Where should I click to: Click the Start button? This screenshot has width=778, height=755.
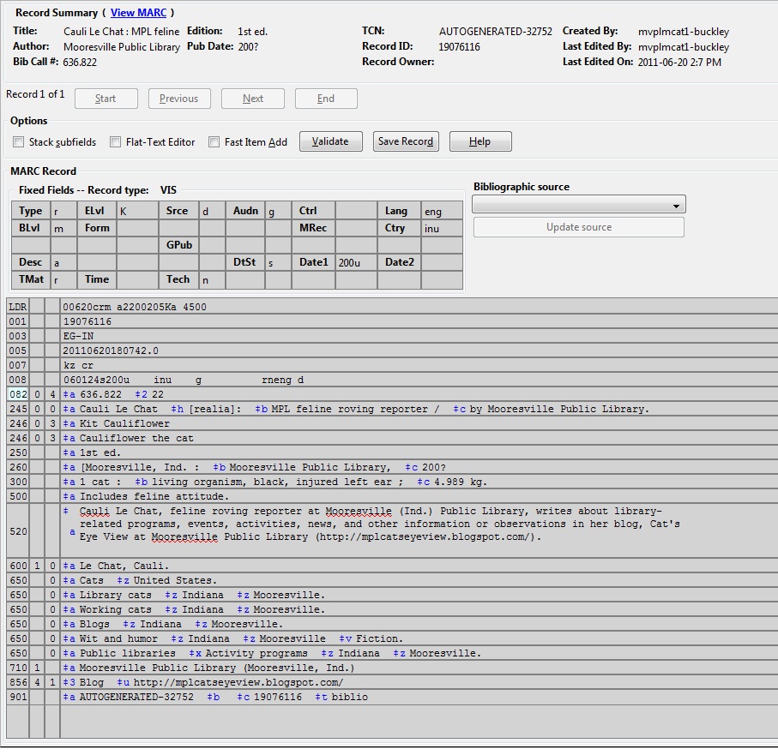coord(106,99)
